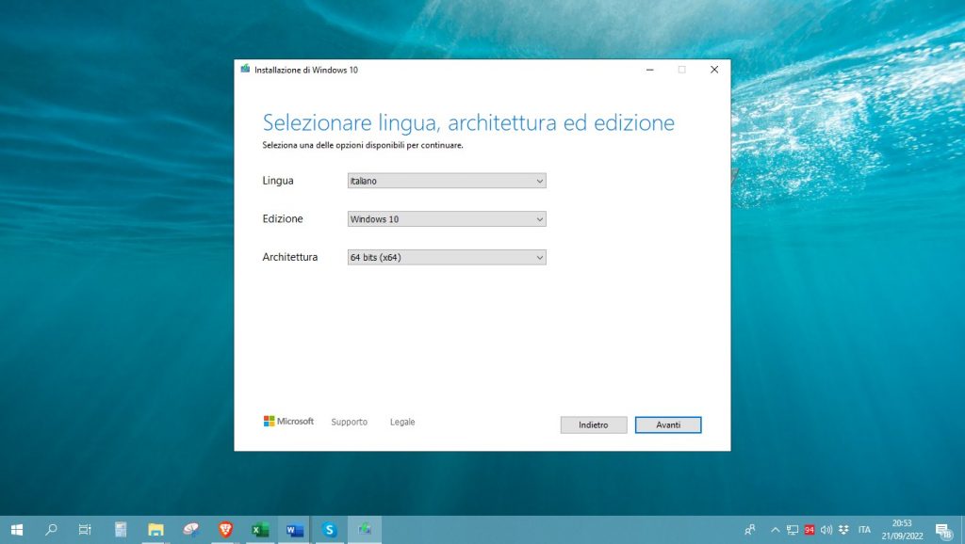
Task: Show hidden system tray icons
Action: point(775,530)
